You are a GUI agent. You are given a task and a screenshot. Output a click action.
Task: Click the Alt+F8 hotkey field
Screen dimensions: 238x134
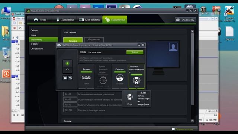point(70,94)
